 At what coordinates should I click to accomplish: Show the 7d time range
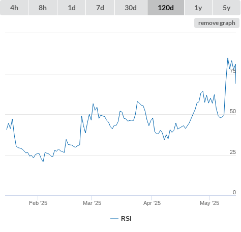(100, 8)
